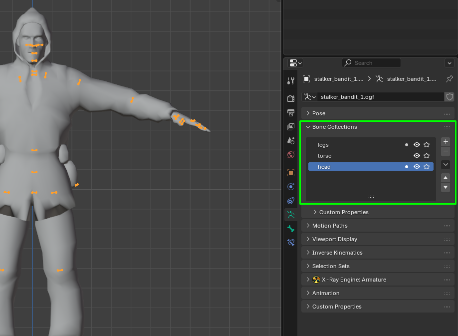458x336 pixels.
Task: Open the editor type dropdown
Action: click(296, 63)
